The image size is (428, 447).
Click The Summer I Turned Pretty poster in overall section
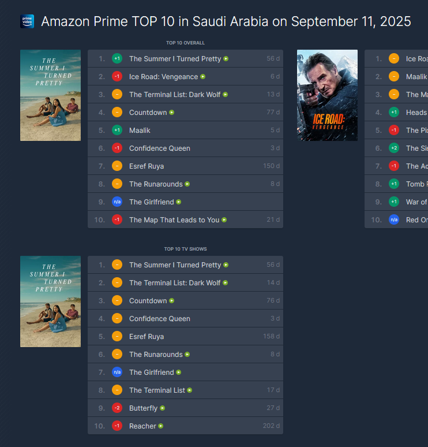point(50,95)
